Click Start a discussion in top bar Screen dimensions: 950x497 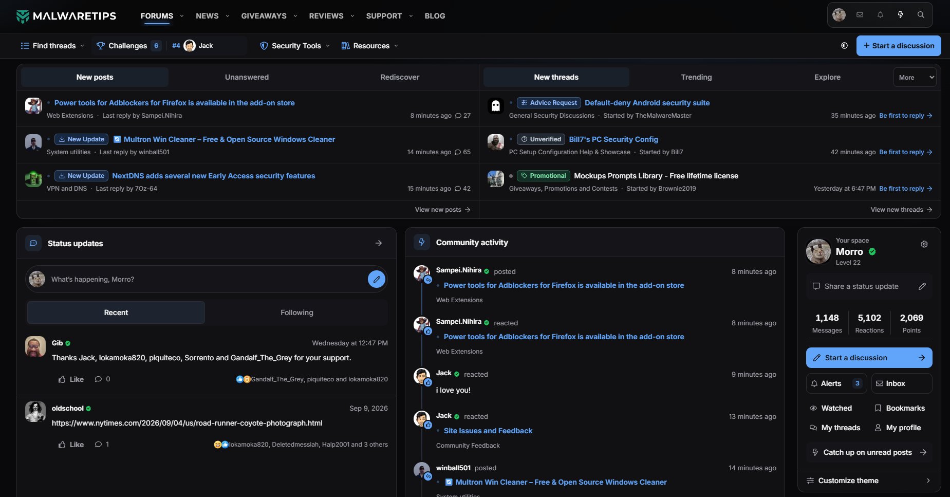point(899,46)
